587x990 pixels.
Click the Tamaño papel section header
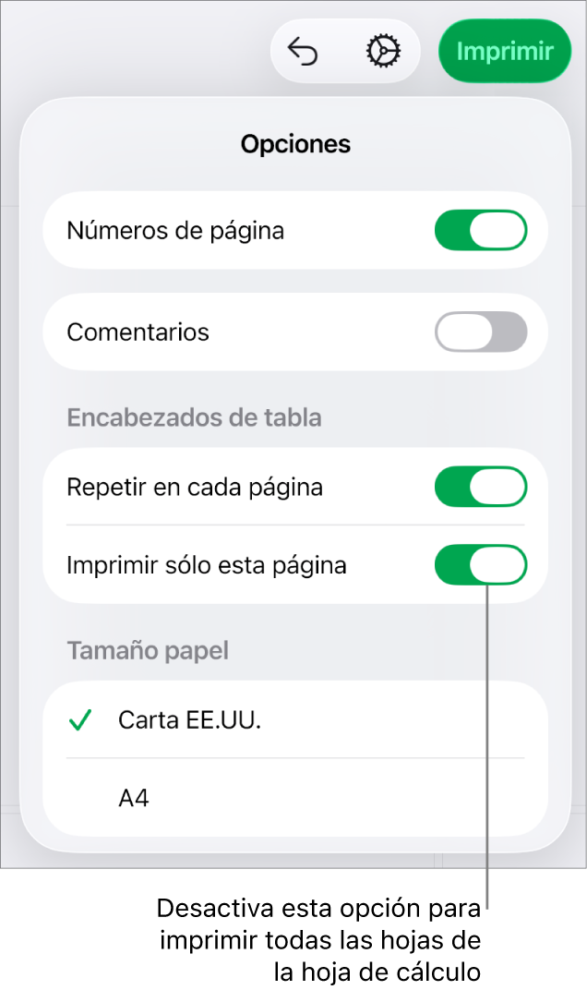[x=148, y=650]
